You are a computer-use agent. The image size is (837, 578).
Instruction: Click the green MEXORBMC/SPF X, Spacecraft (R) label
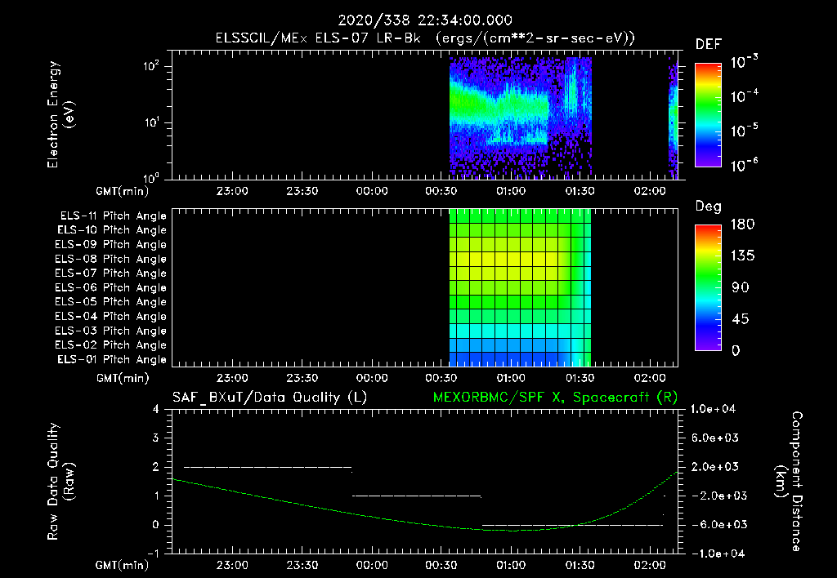click(555, 398)
